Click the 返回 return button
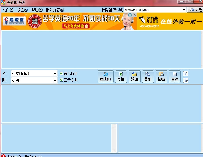The image size is (203, 157). pos(134,76)
